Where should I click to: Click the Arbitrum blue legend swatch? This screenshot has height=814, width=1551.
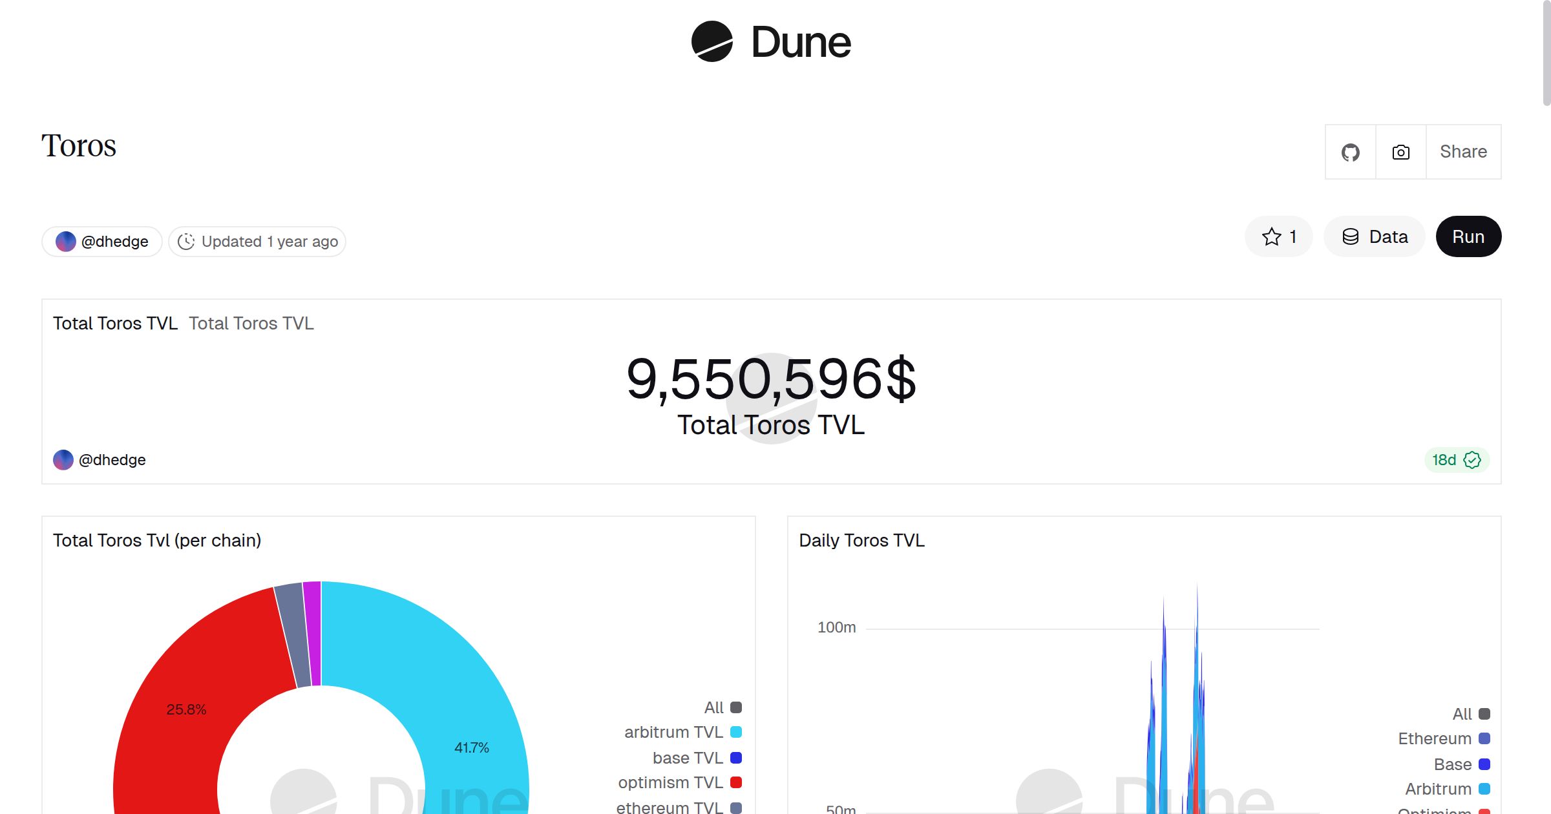1484,789
